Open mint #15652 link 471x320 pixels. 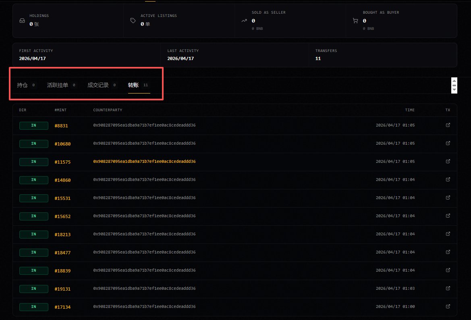coord(62,216)
